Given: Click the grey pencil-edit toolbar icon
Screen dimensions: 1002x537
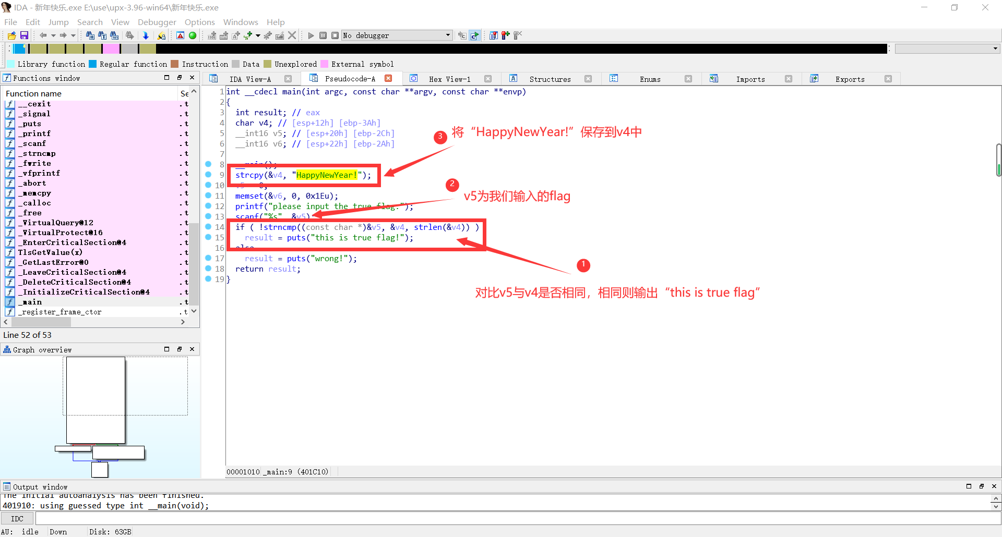Looking at the screenshot, I should click(x=280, y=35).
